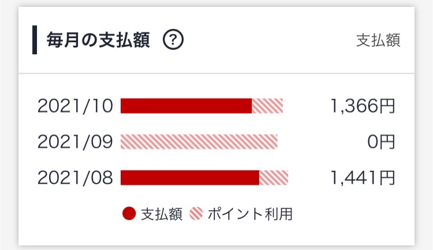Click the 2021/10 date label
This screenshot has width=433, height=250.
75,106
